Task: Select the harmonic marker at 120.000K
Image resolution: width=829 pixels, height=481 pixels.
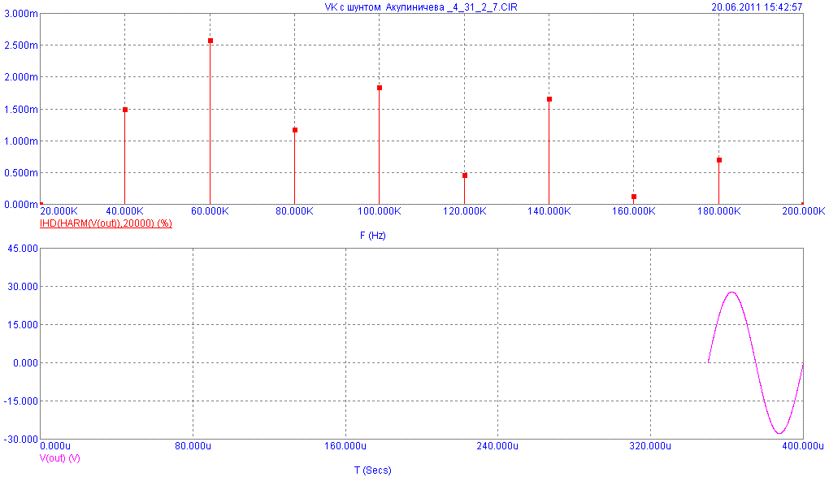Action: pyautogui.click(x=464, y=175)
